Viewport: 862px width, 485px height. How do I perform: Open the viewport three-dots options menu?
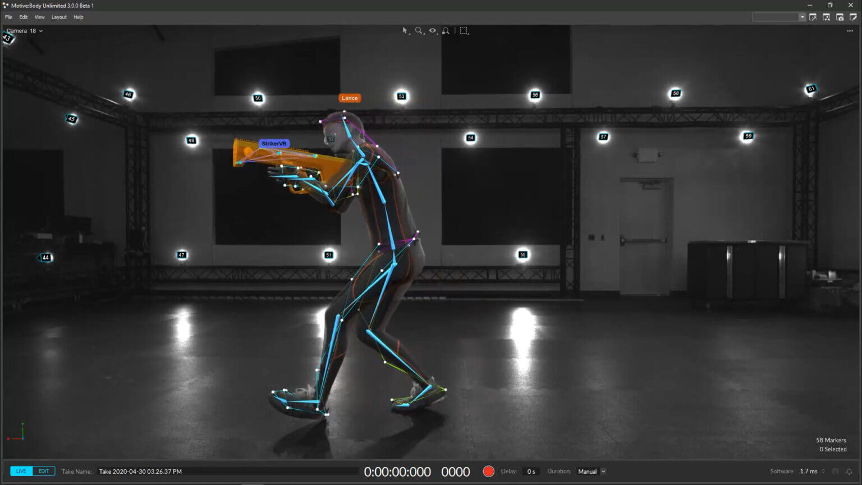850,31
